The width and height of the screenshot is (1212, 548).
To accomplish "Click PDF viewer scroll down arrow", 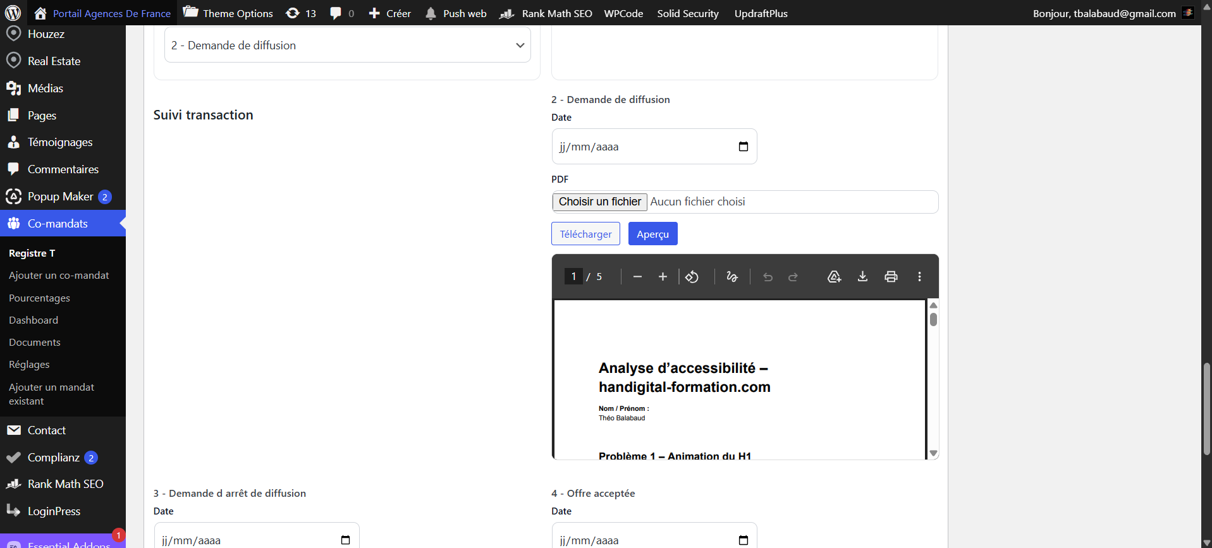I will (x=933, y=453).
